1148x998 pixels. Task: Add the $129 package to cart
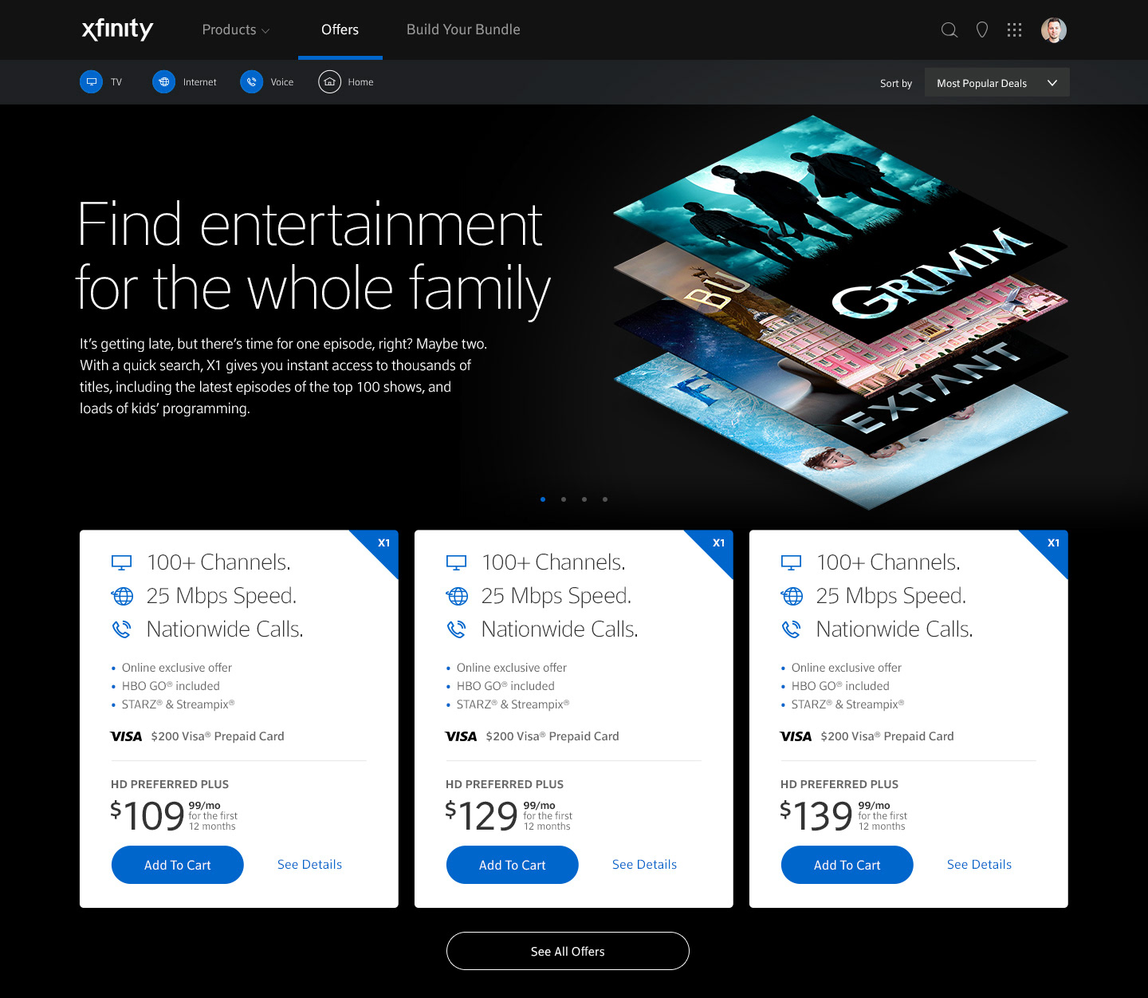click(x=512, y=865)
